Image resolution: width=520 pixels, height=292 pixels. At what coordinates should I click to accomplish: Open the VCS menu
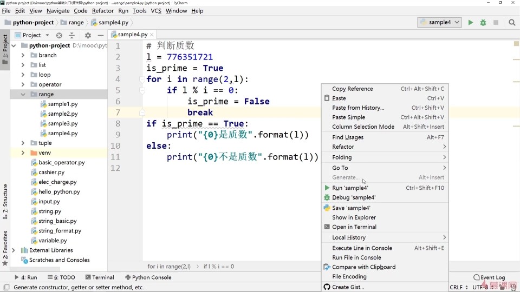[x=156, y=11]
